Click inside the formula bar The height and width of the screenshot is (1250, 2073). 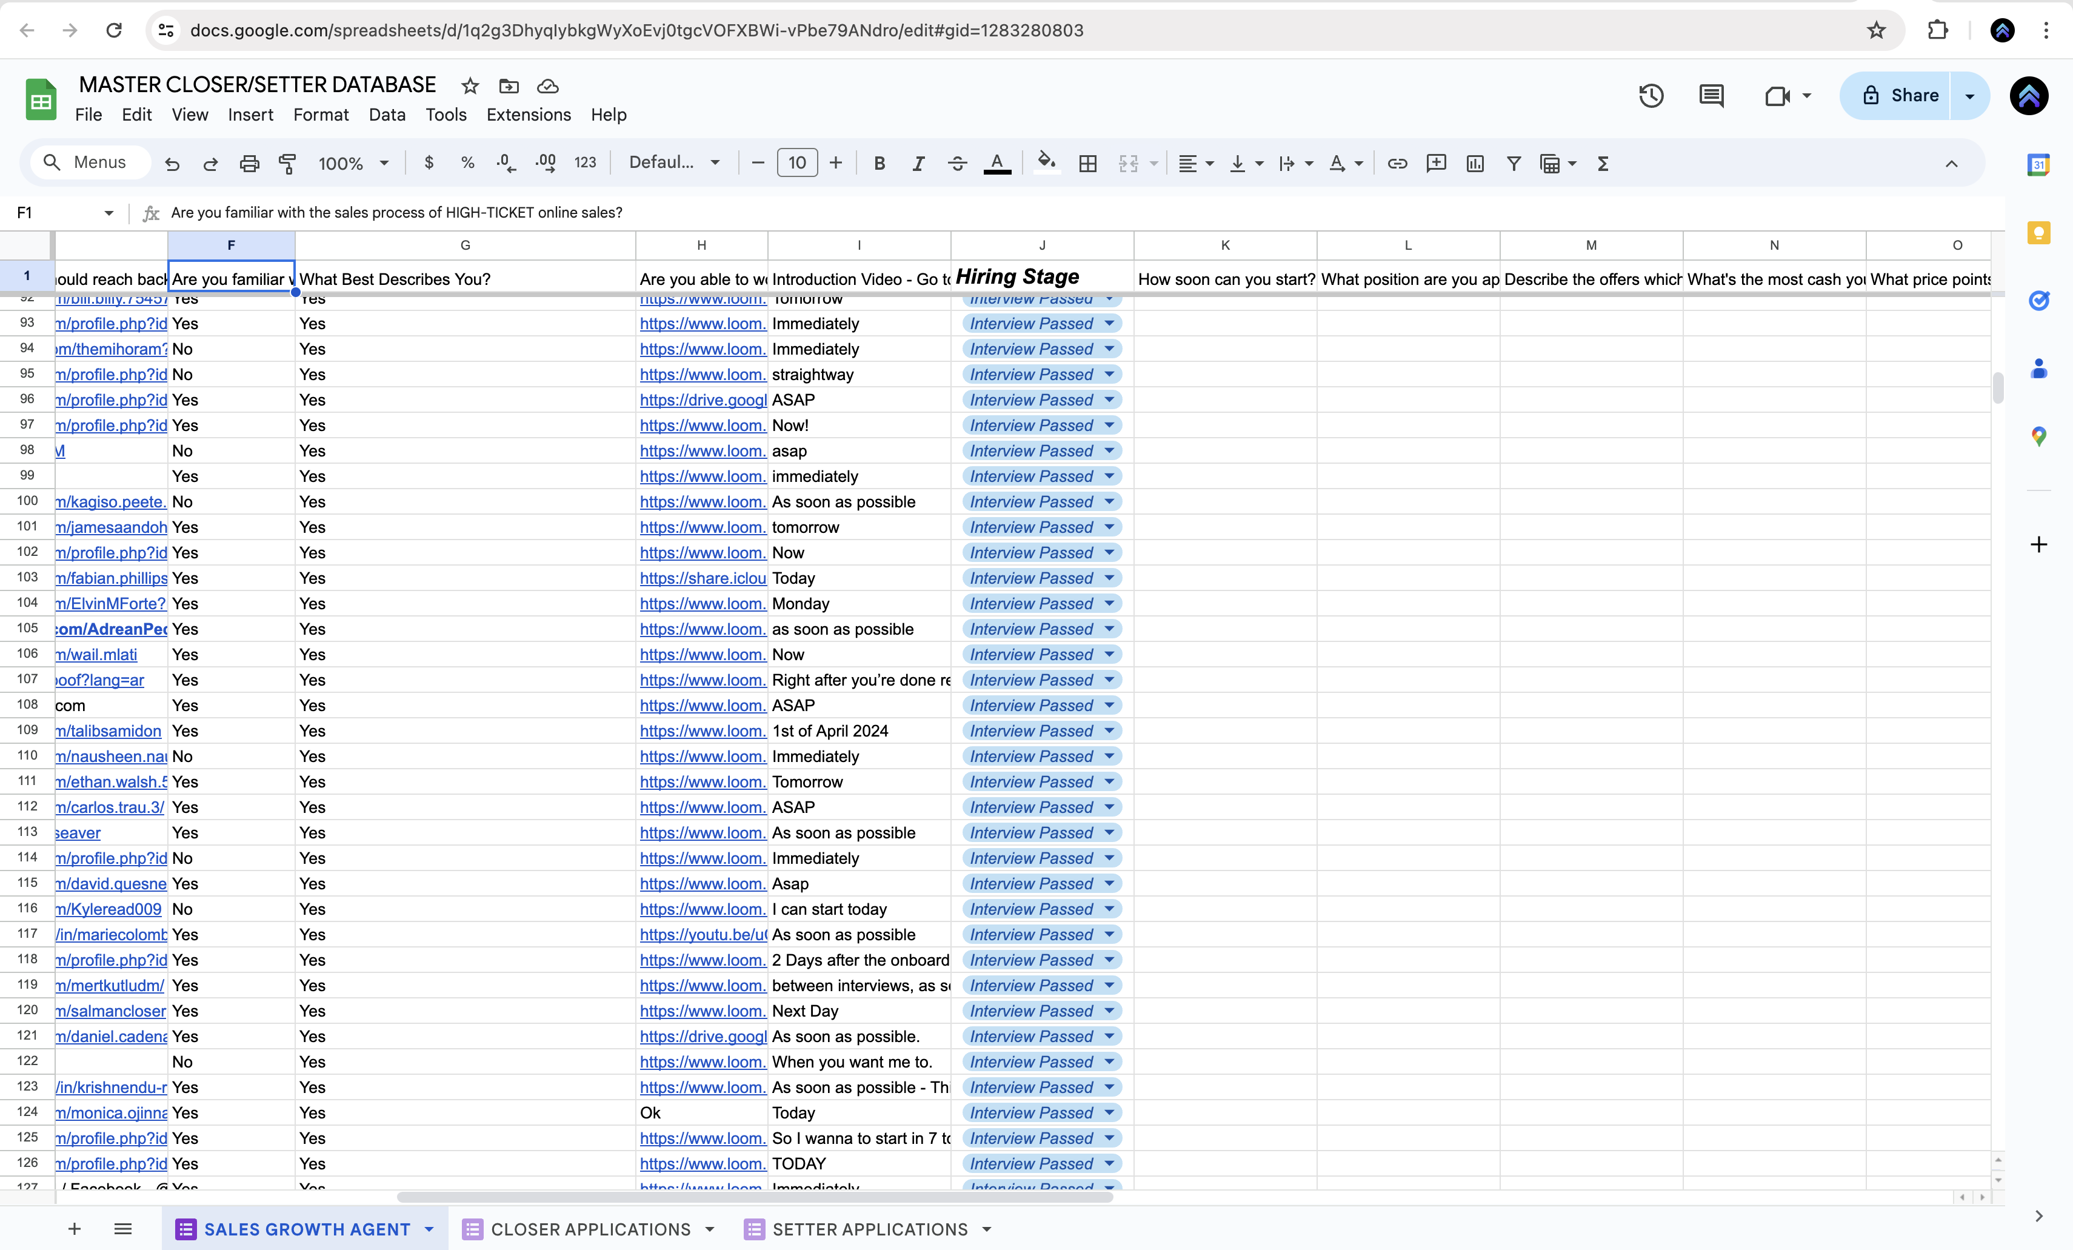(589, 213)
